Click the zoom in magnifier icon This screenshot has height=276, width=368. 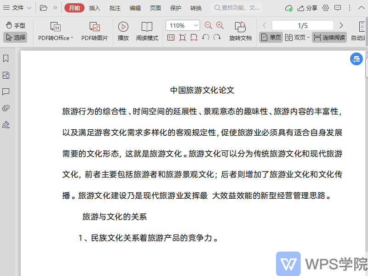220,26
